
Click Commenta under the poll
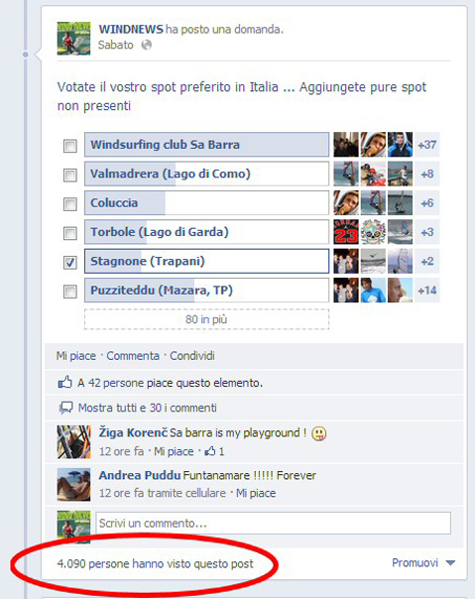pos(133,356)
